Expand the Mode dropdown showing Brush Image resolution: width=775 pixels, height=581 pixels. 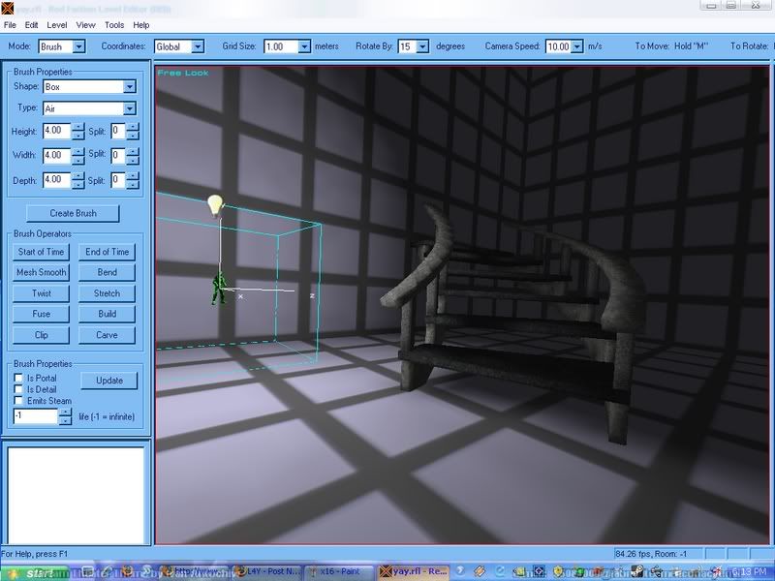pyautogui.click(x=79, y=46)
